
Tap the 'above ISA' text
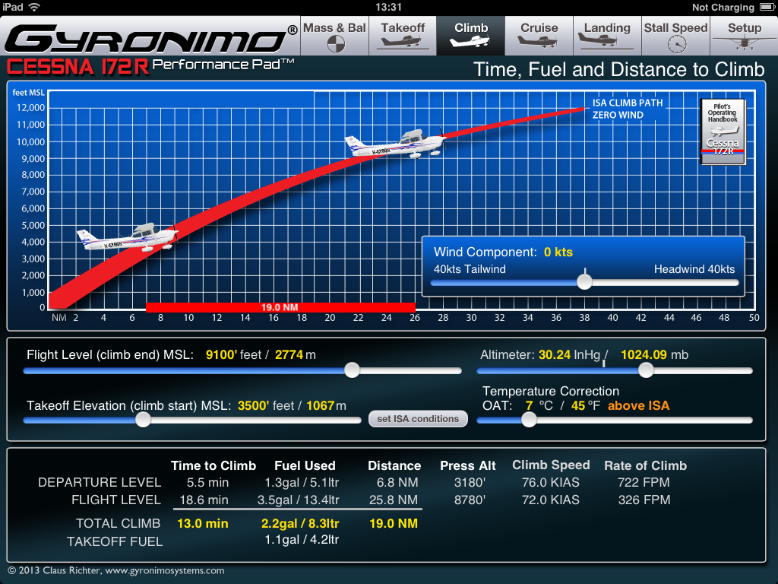tap(638, 405)
